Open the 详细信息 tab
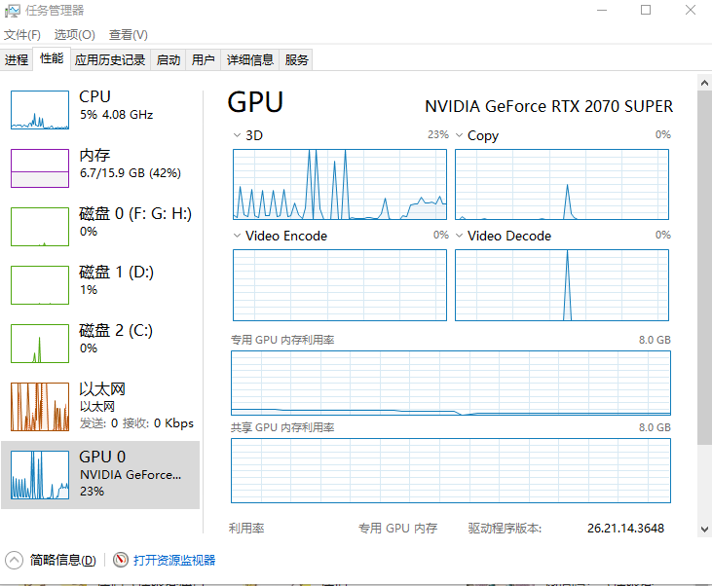The width and height of the screenshot is (712, 586). click(249, 60)
